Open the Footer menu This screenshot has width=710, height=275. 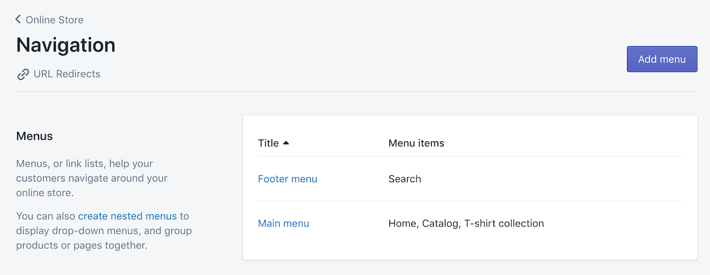(288, 179)
